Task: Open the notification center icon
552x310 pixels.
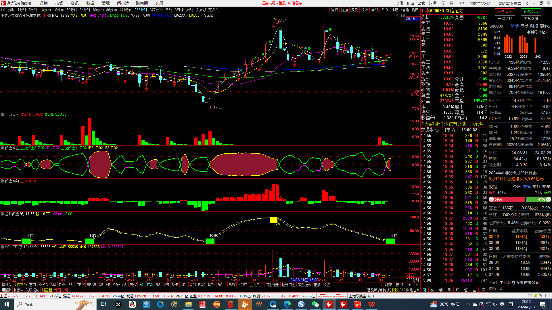Action: coord(543,304)
